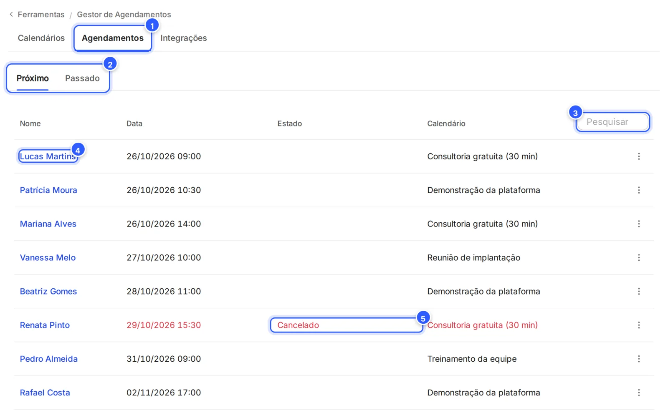Screen dimensions: 668x418
Task: Open options menu for Rafael Costa row
Action: pos(639,393)
